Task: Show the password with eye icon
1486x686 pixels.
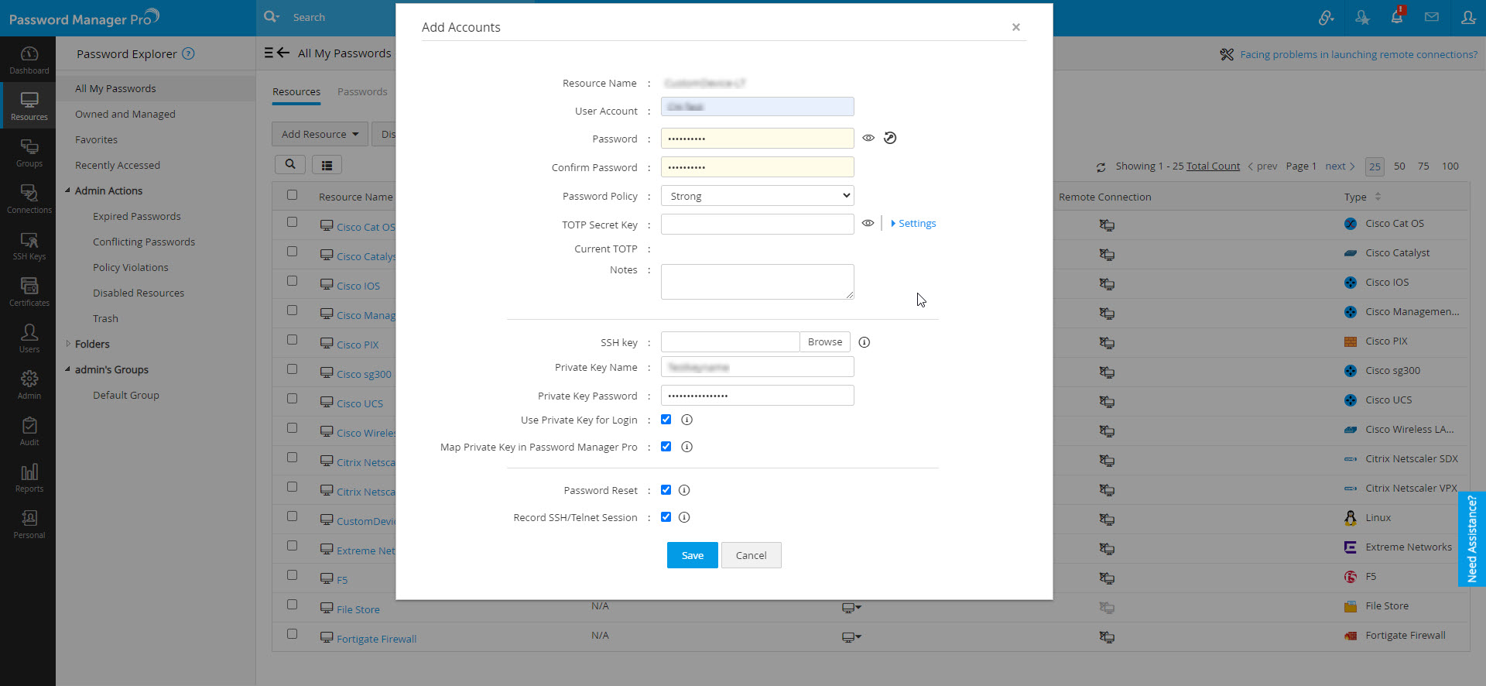Action: (868, 138)
